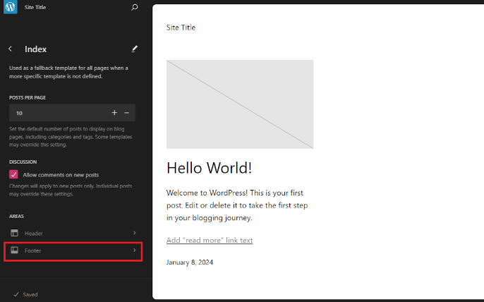Click the Header template part icon
This screenshot has width=484, height=302.
click(14, 233)
